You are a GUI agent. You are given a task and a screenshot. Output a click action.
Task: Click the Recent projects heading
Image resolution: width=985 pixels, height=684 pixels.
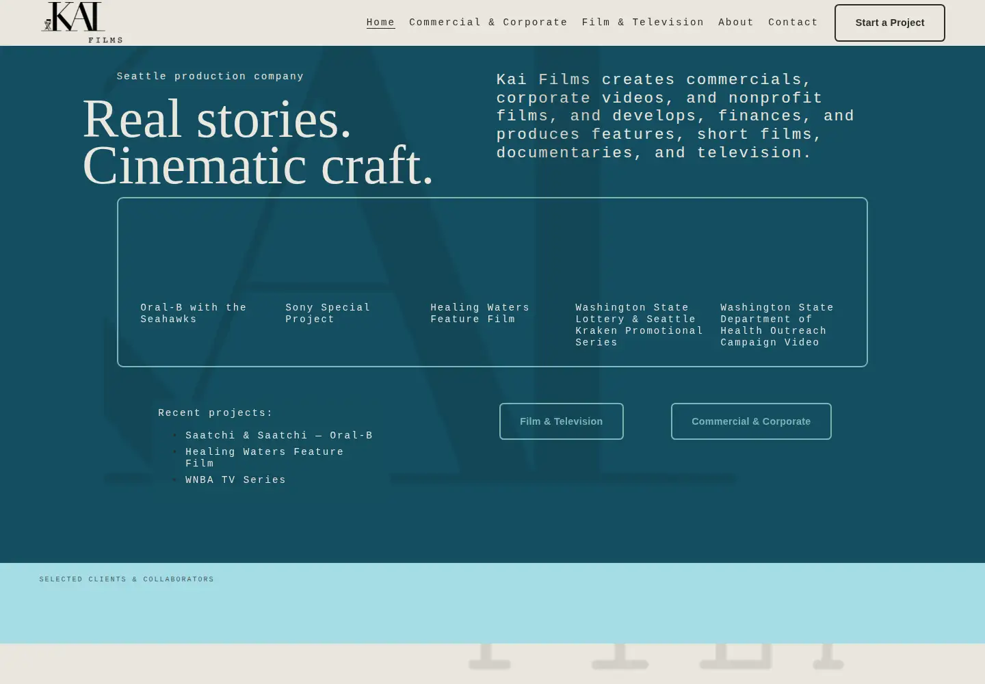point(215,413)
